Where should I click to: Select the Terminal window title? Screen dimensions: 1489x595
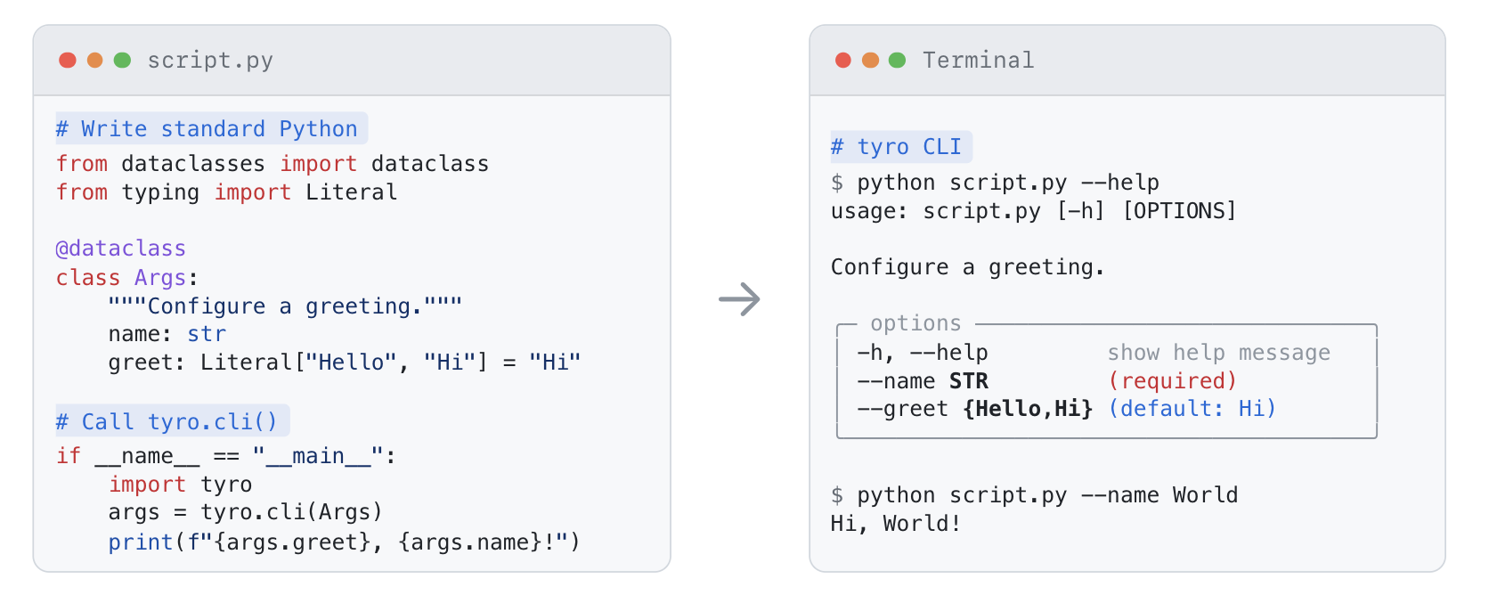[978, 60]
